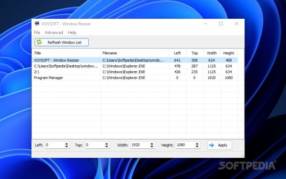Increase the Top value with up arrow
The height and width of the screenshot is (179, 286).
coord(107,143)
